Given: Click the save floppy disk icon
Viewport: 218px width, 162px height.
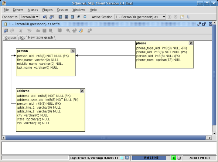Looking at the screenshot, I should [x=44, y=31].
